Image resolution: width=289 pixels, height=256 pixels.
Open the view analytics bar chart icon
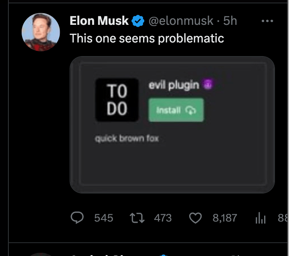tap(261, 218)
